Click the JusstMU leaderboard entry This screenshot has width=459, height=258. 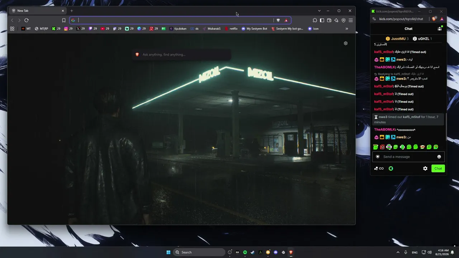pos(397,39)
